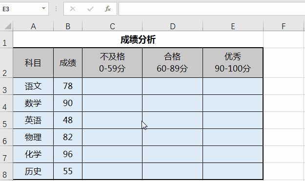Select the cell 历史
The height and width of the screenshot is (181, 305).
click(x=33, y=171)
